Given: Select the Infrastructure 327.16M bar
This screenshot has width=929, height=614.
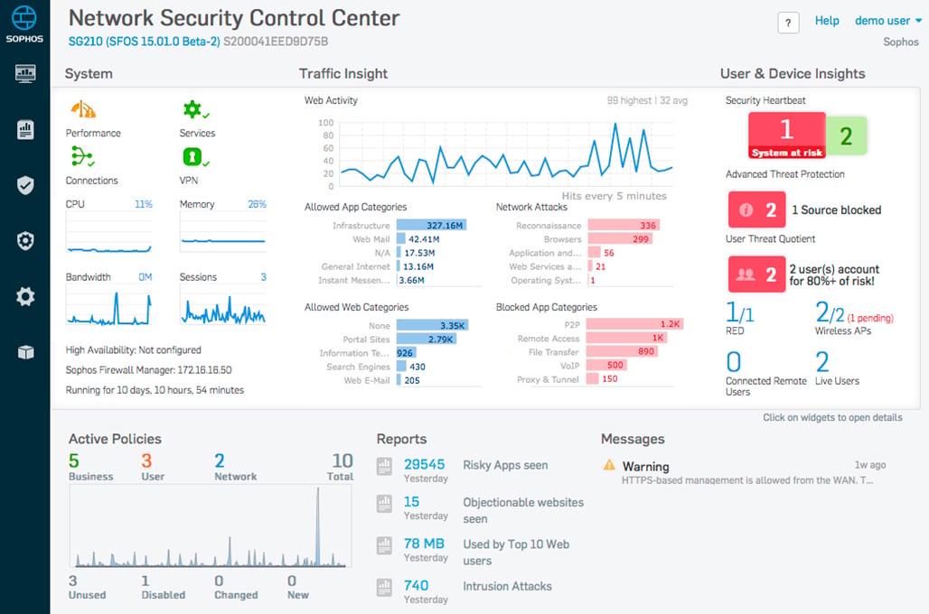Looking at the screenshot, I should [431, 225].
